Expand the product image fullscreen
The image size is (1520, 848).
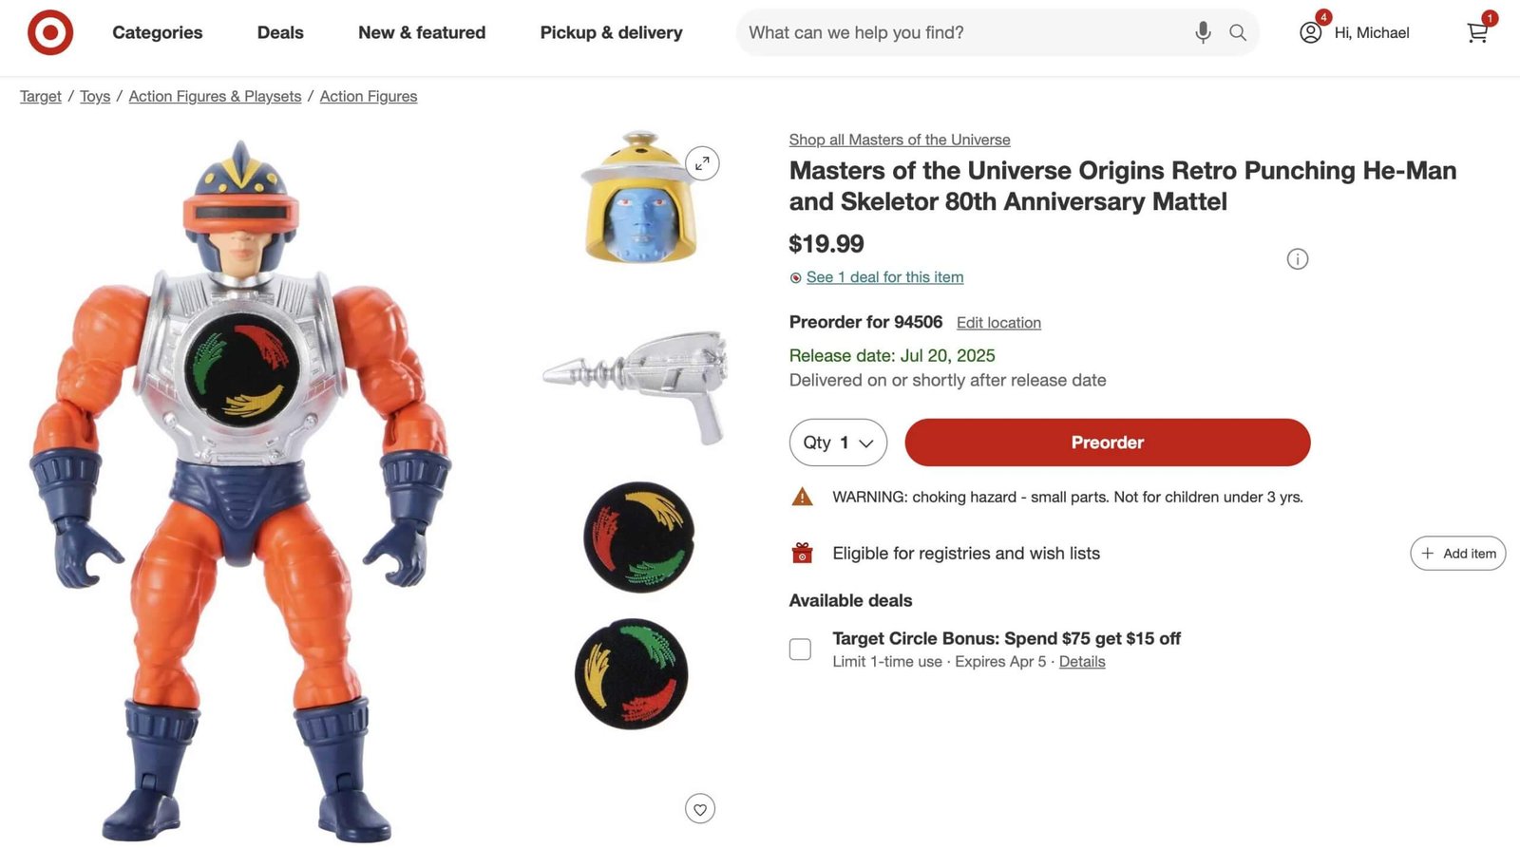(701, 162)
